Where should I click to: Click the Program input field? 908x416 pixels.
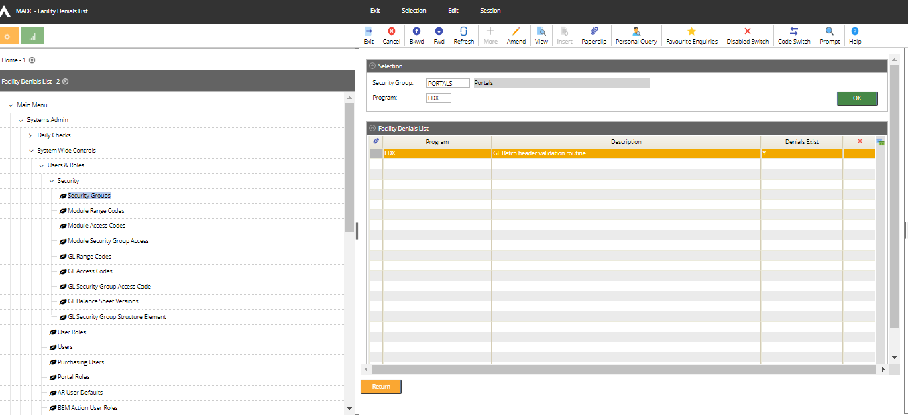[x=439, y=98]
